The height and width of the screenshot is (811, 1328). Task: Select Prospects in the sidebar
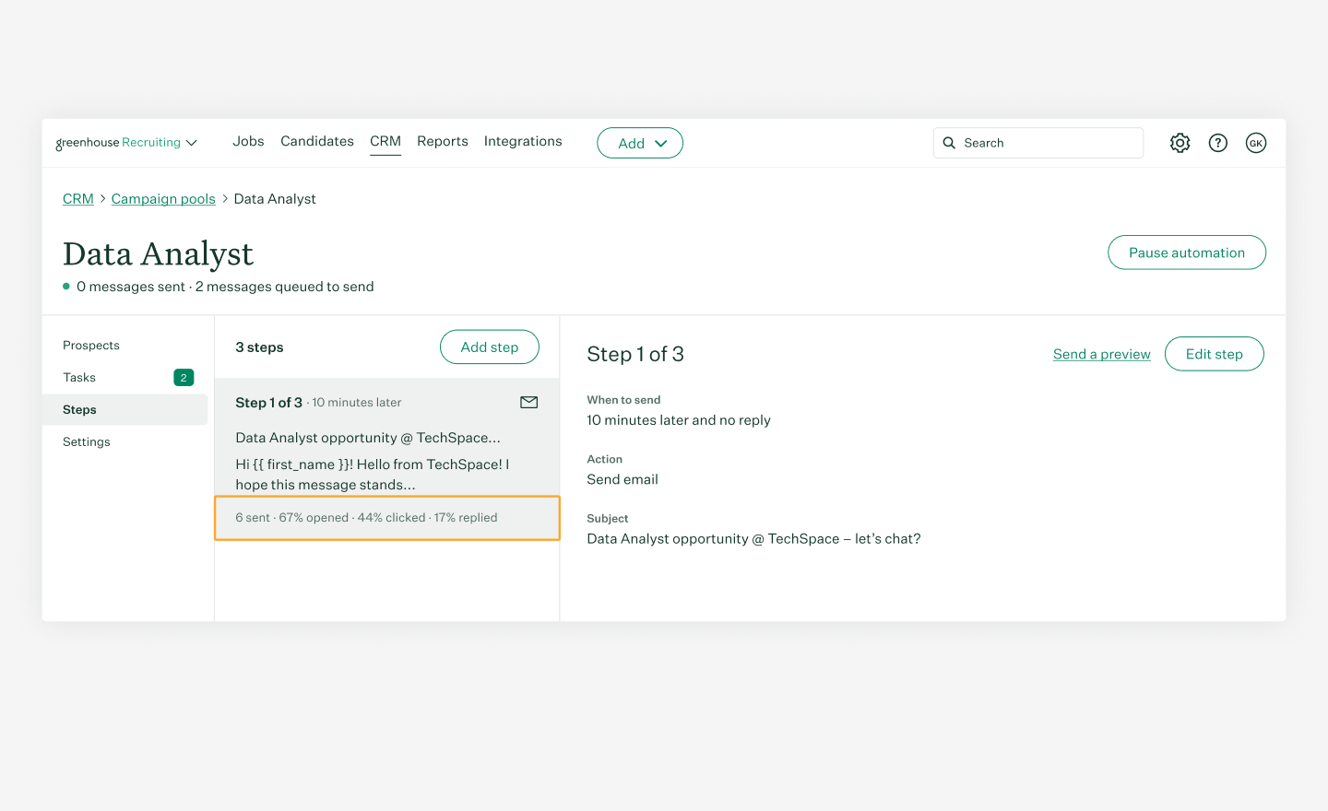pyautogui.click(x=91, y=345)
